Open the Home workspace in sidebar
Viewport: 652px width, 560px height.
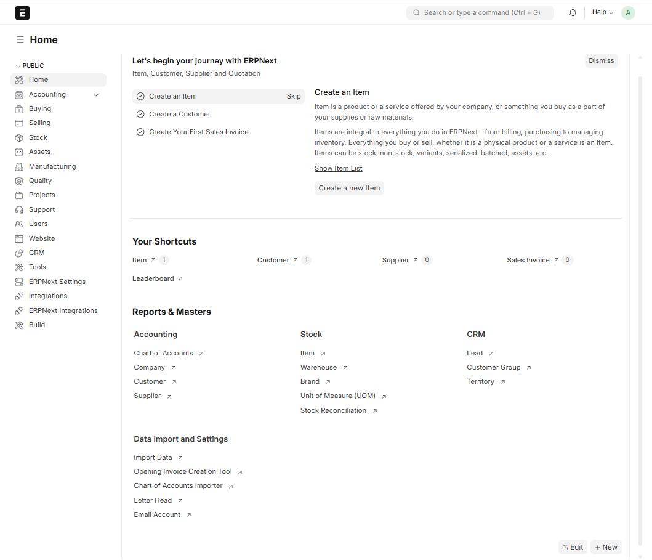58,80
